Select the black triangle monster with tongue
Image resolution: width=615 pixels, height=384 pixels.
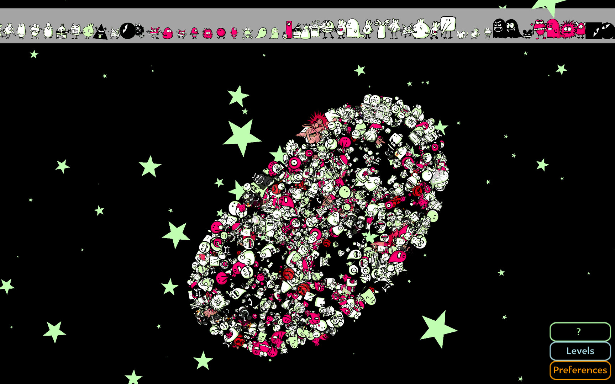pos(101,32)
